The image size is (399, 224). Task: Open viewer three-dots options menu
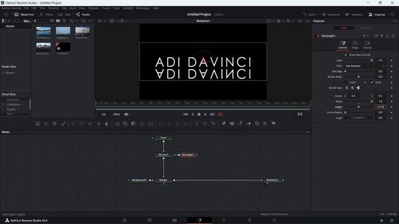pos(307,21)
